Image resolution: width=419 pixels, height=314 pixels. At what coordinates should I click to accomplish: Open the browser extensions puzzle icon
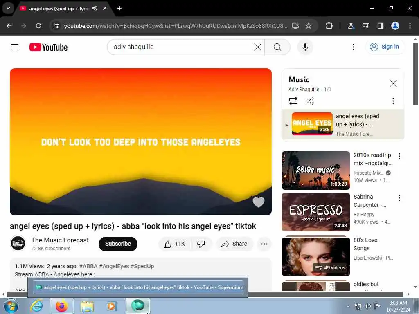tap(329, 26)
